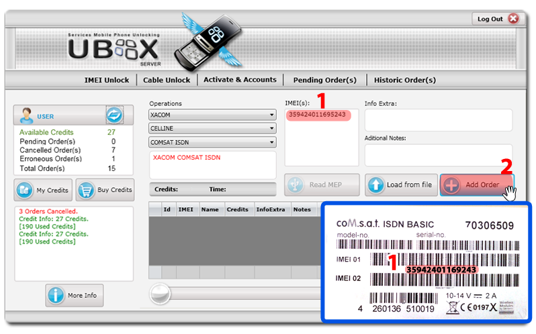
Task: Click the Pending Order(s) count row
Action: coord(67,142)
